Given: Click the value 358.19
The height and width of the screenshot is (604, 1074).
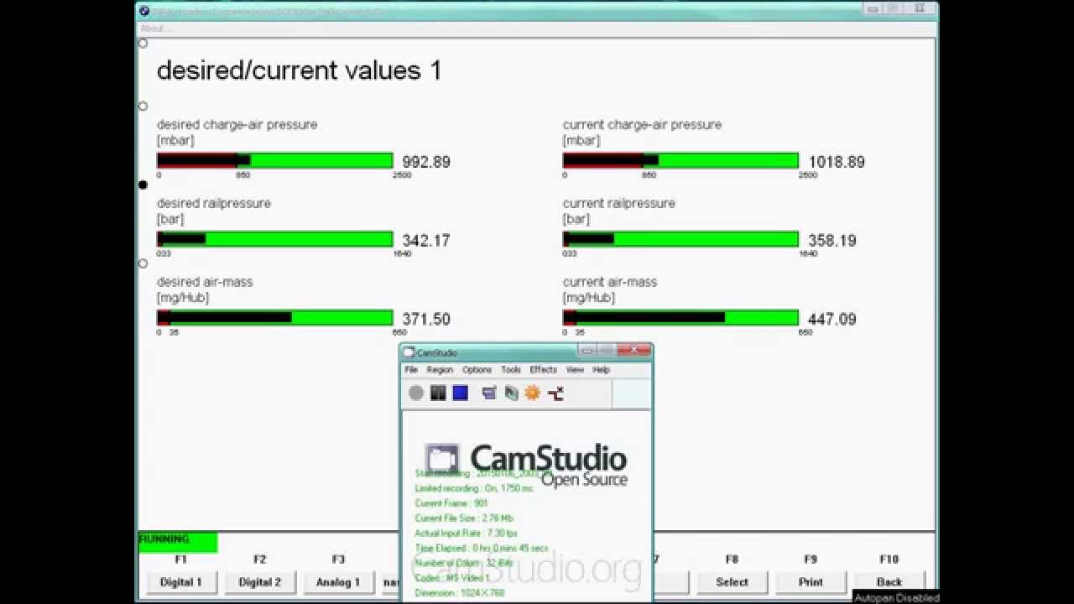Looking at the screenshot, I should pos(832,241).
